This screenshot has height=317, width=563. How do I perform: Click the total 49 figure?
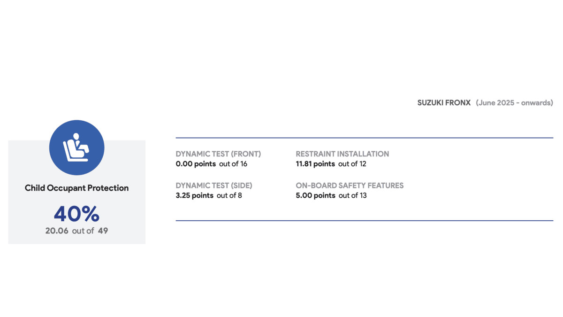pyautogui.click(x=103, y=231)
